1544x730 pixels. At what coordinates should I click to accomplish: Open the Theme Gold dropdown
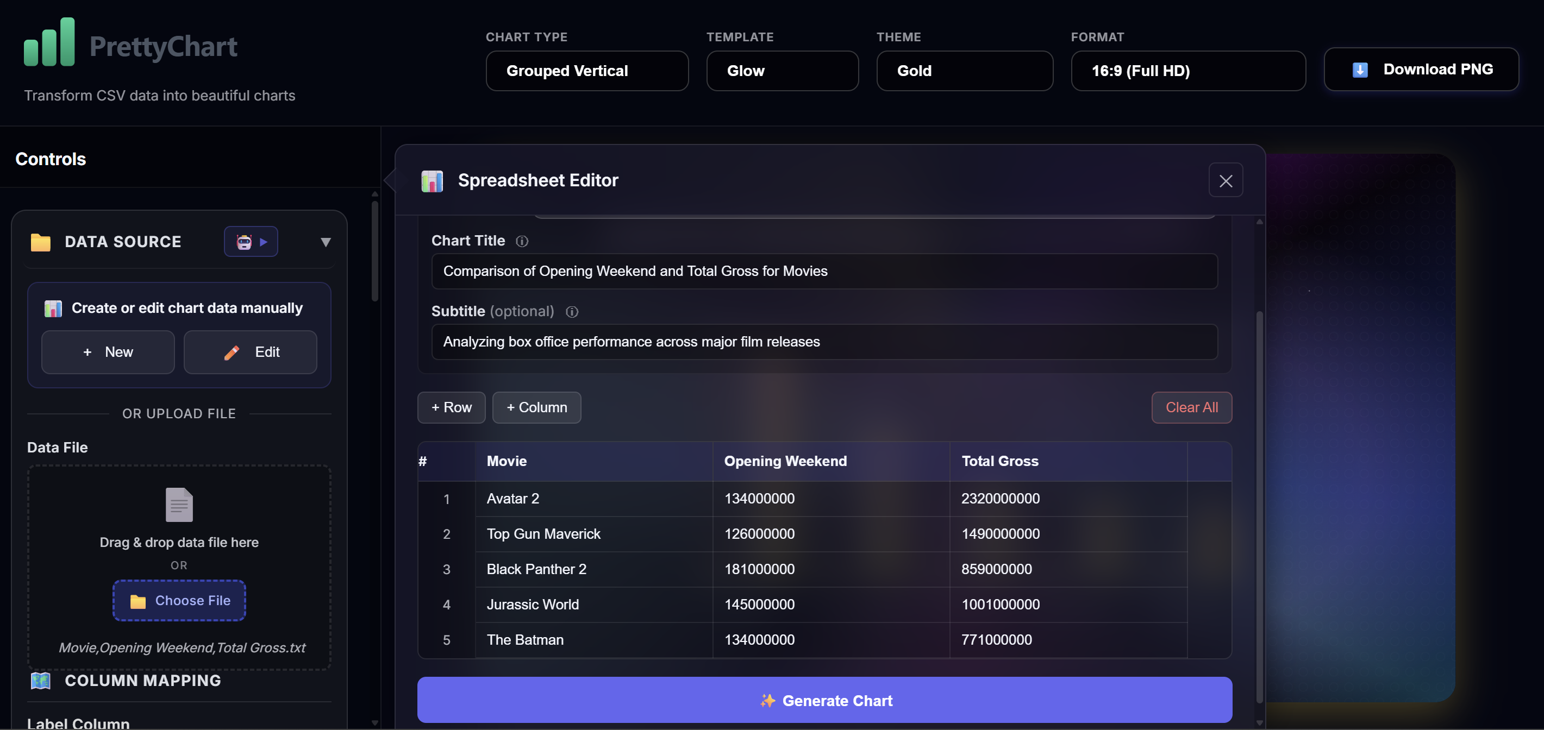click(964, 71)
